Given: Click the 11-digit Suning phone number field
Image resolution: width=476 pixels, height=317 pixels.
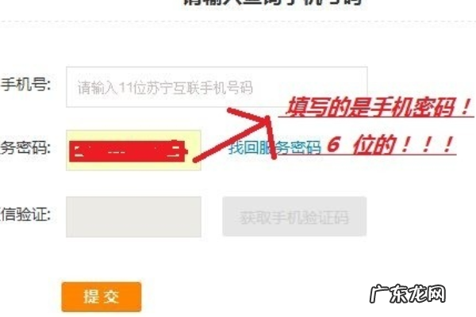Looking at the screenshot, I should (x=217, y=86).
